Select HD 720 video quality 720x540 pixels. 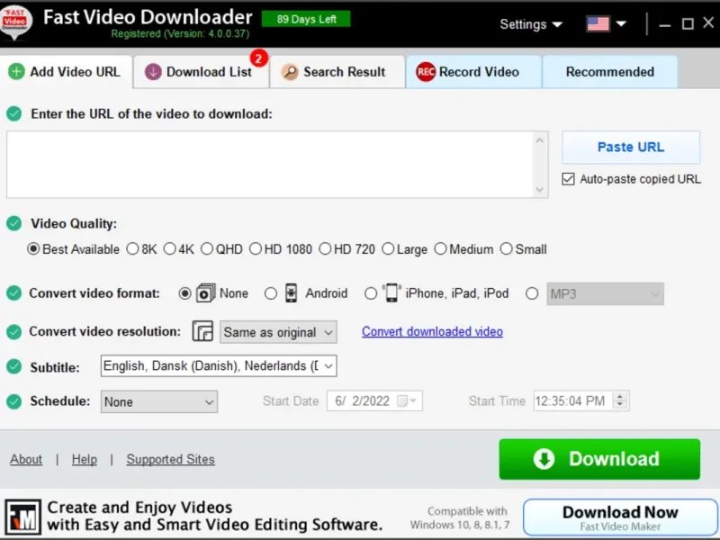[325, 249]
